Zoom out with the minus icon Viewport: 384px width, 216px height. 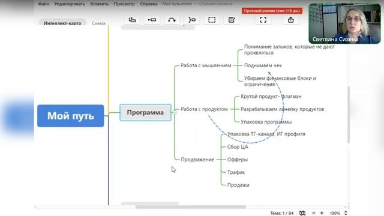click(314, 213)
